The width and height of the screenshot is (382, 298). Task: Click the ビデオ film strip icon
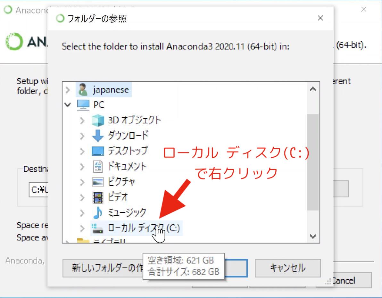98,197
